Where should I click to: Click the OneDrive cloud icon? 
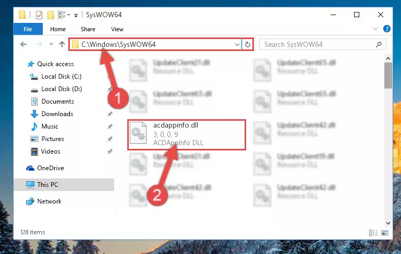30,168
